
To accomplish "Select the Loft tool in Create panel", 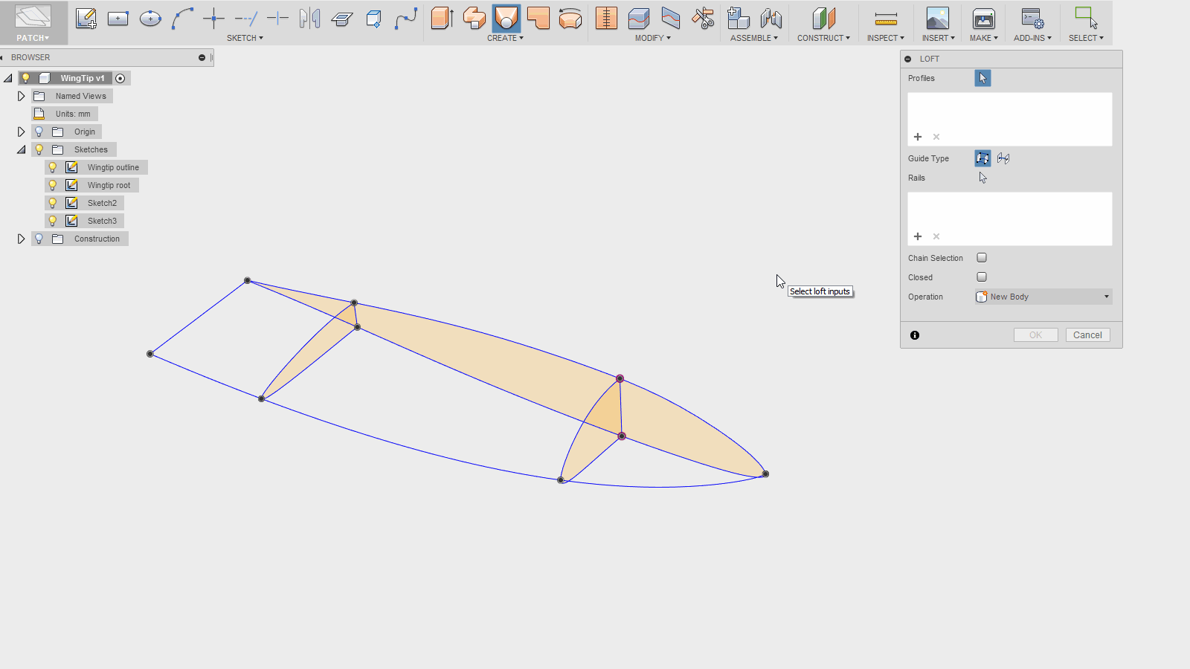I will (506, 18).
